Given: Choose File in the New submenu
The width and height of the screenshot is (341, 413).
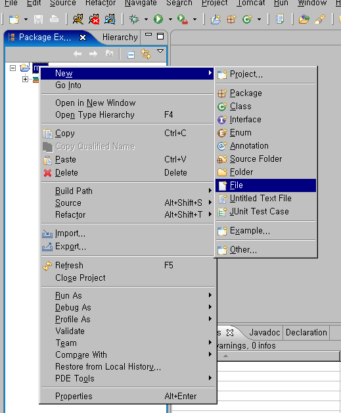Looking at the screenshot, I should pos(265,185).
